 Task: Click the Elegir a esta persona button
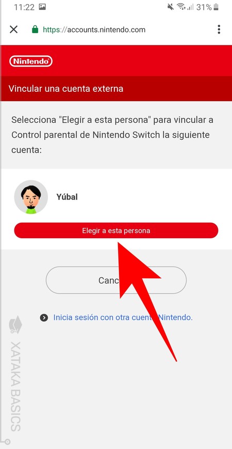[116, 230]
